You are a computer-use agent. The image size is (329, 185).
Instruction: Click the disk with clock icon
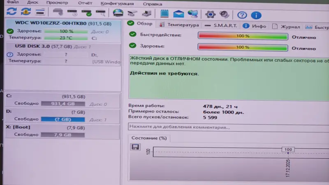72,13
